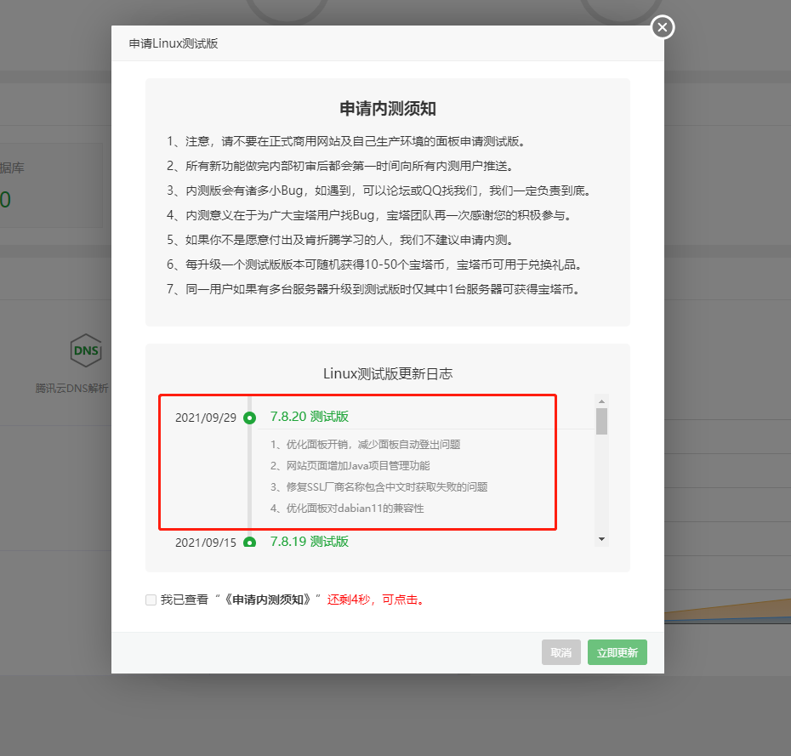Screen dimensions: 791x756
Task: Click notice item 5 about 不建议申请内测
Action: pos(340,240)
